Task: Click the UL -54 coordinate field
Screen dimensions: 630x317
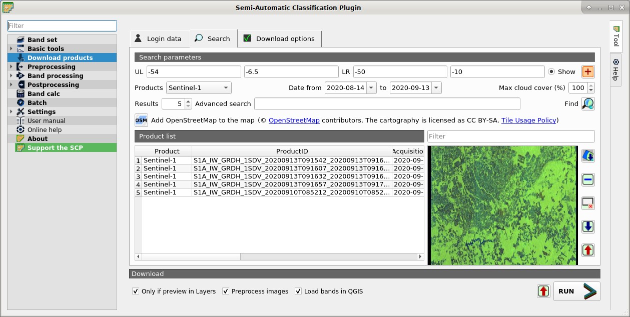Action: coord(194,71)
